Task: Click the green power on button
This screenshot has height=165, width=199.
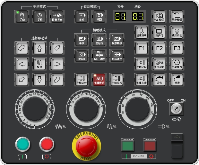Action: (128, 145)
